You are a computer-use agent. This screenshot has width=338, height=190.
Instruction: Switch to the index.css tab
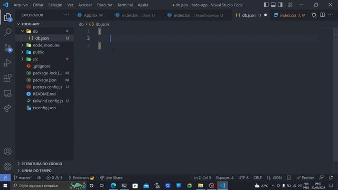click(x=289, y=15)
